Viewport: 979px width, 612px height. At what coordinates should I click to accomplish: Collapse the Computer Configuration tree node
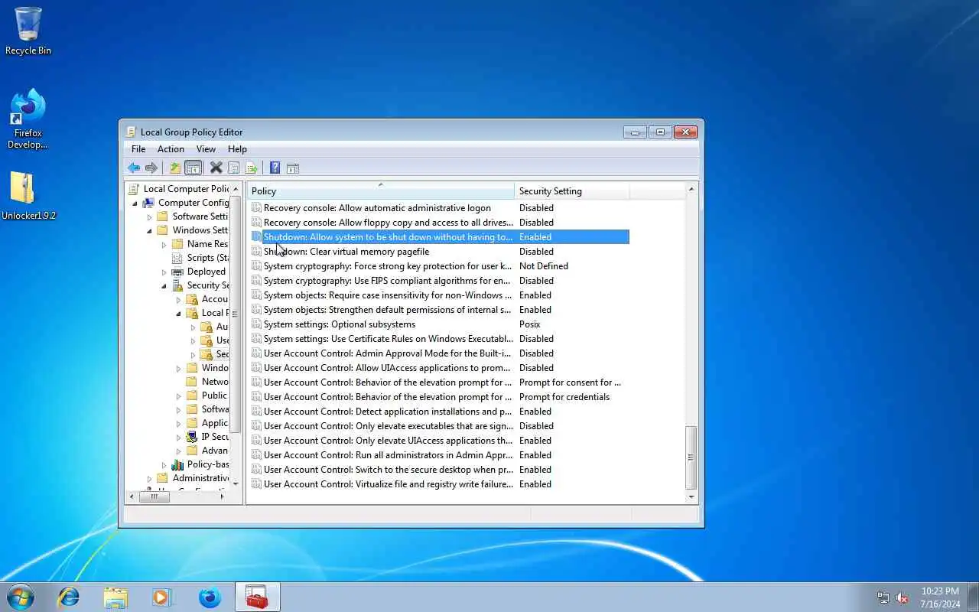click(x=135, y=203)
